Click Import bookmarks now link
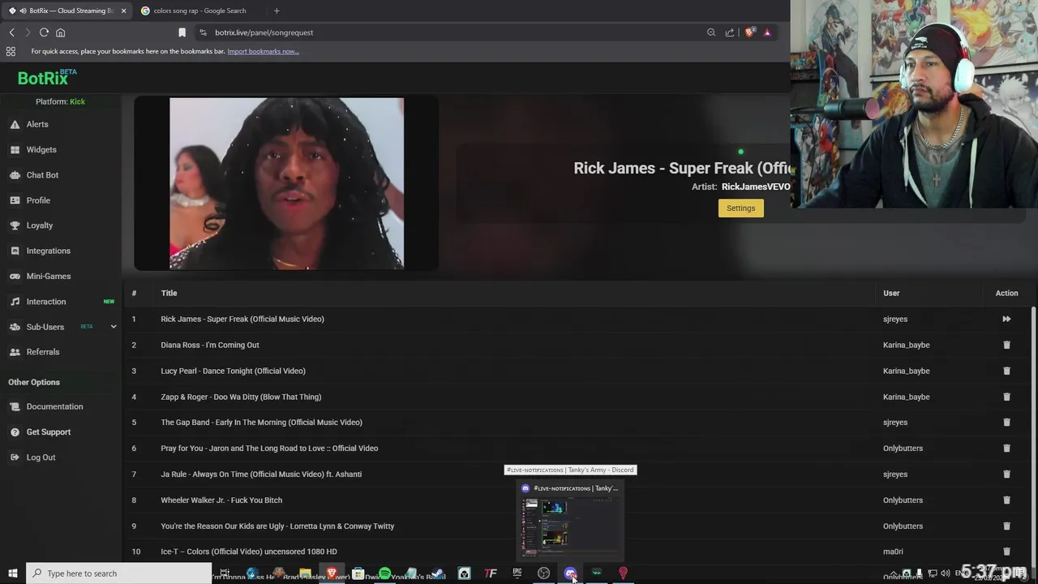The width and height of the screenshot is (1038, 584). point(263,51)
